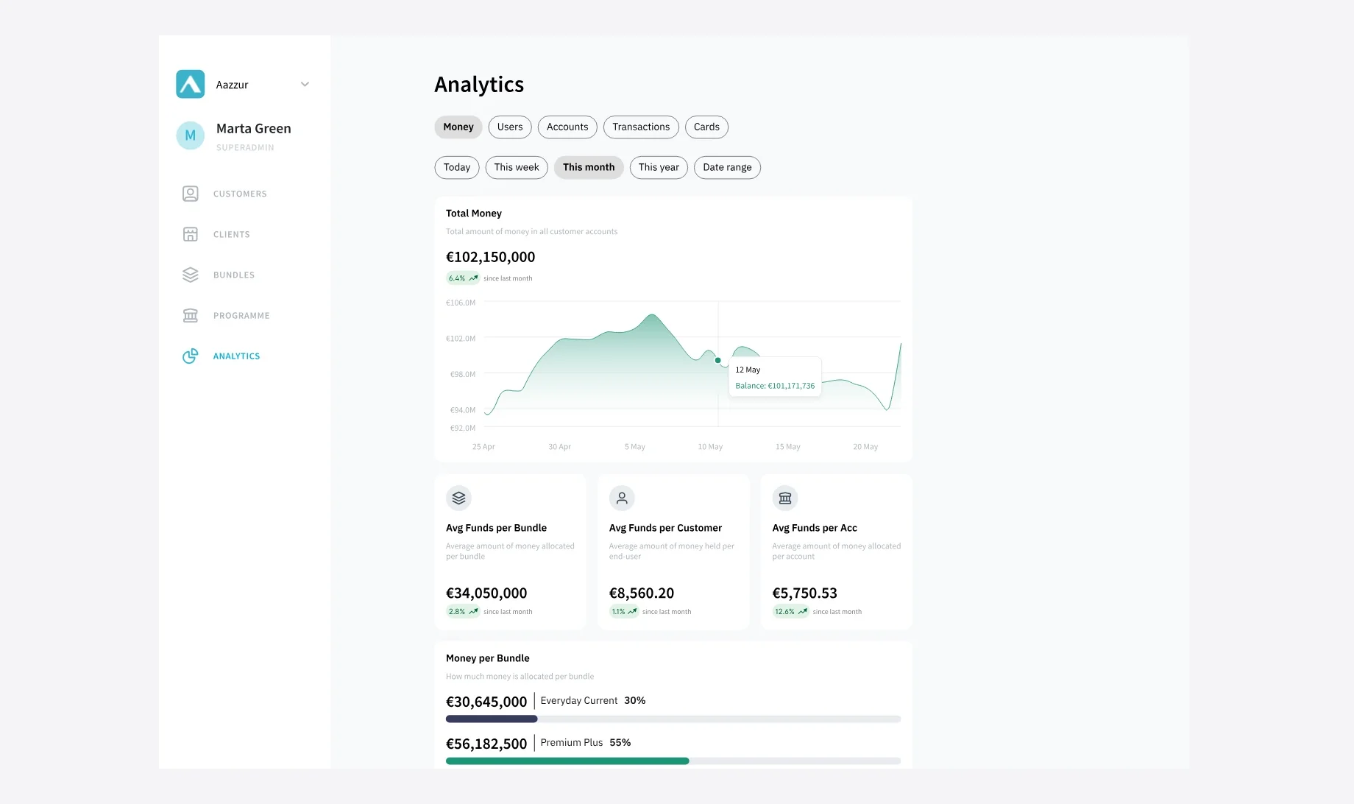Click the 2.8% trend badge

(x=463, y=612)
